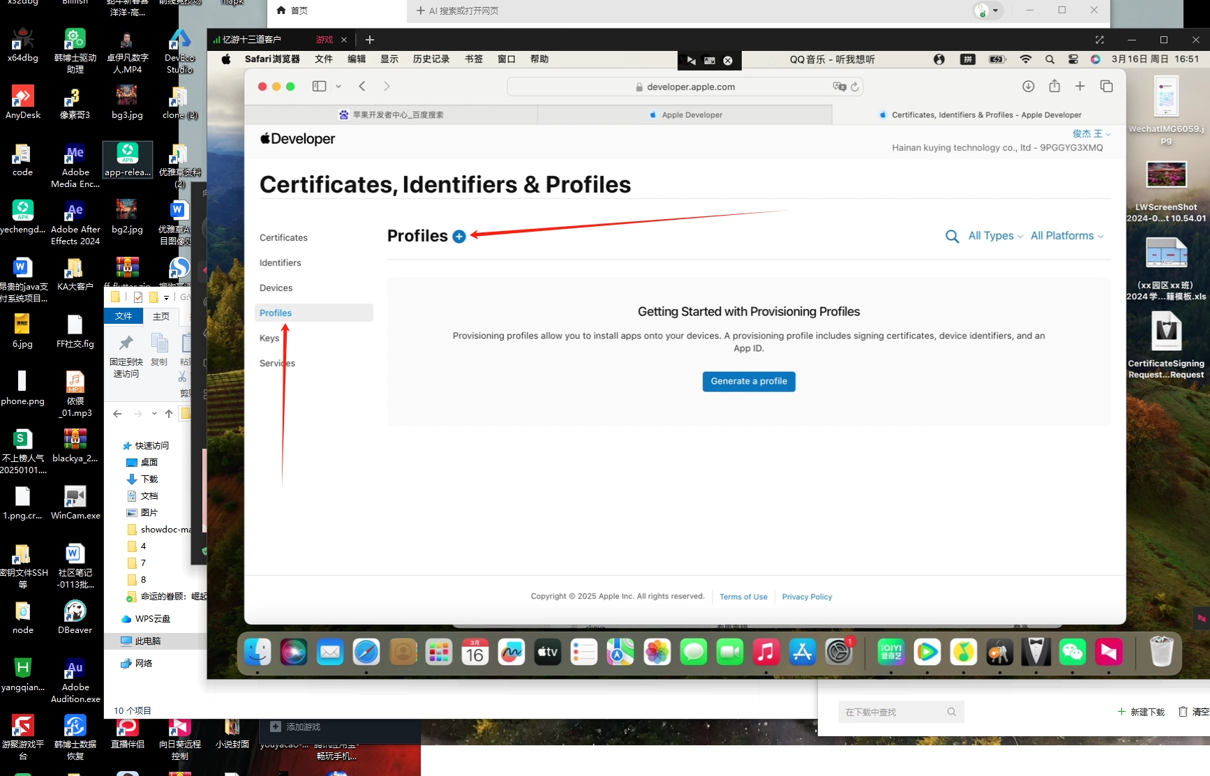Viewport: 1210px width, 776px height.
Task: Expand the All Types filter dropdown
Action: 996,236
